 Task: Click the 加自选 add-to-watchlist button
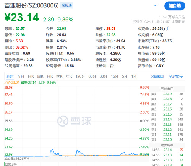tap(175, 6)
